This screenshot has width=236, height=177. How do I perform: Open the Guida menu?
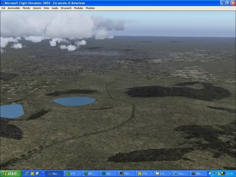[x=55, y=8]
